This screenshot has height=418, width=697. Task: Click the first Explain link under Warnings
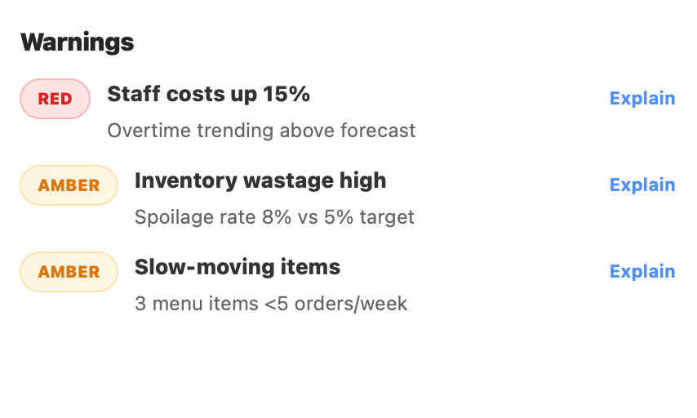pyautogui.click(x=642, y=99)
